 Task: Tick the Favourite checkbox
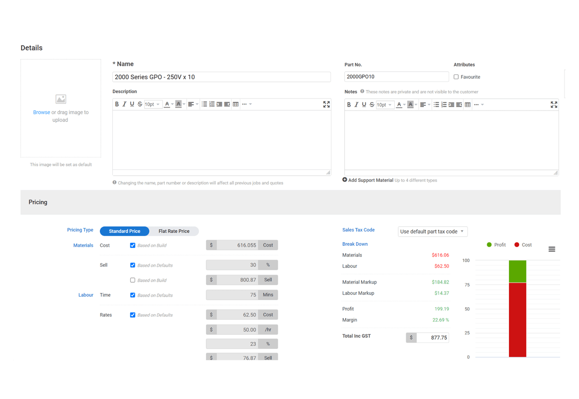pos(456,77)
